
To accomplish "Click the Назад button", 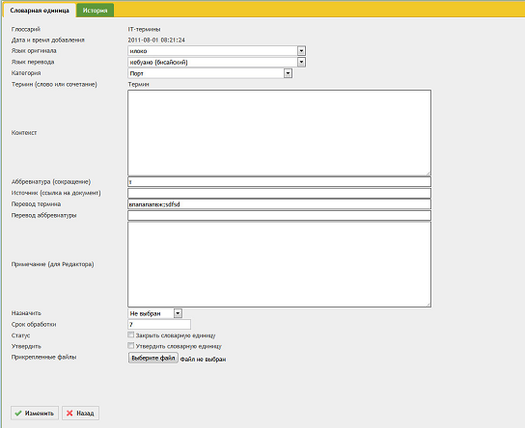I will coord(80,414).
